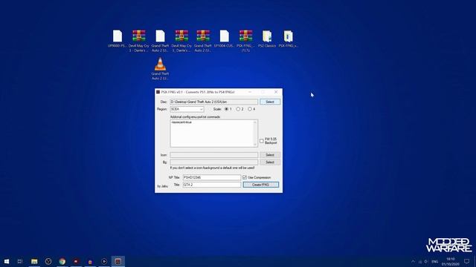Viewport: 476px width, 267px height.
Task: Open File Explorer from the taskbar
Action: point(34,261)
